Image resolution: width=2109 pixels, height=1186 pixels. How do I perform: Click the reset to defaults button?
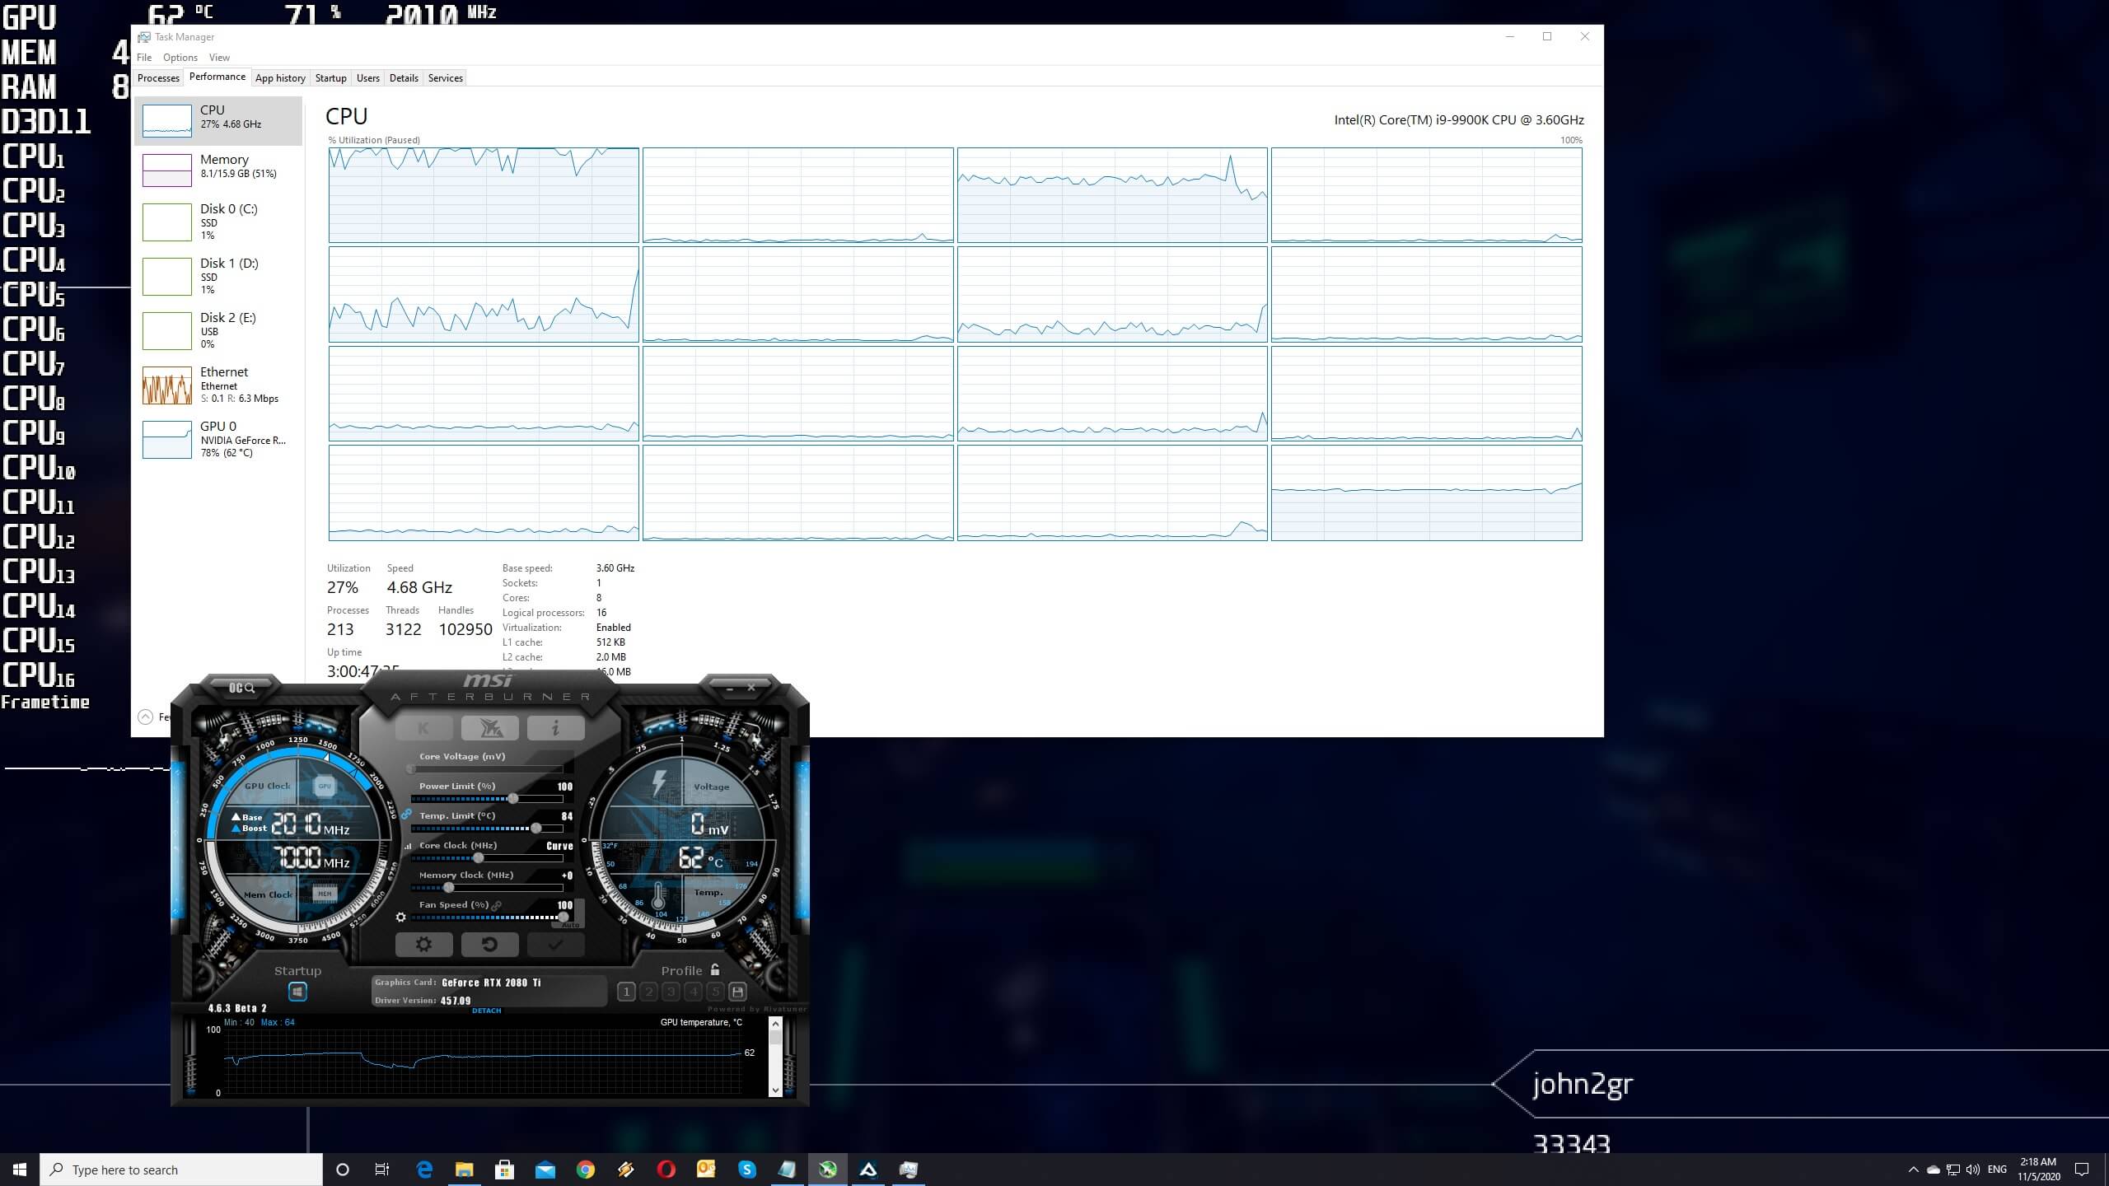click(x=489, y=944)
